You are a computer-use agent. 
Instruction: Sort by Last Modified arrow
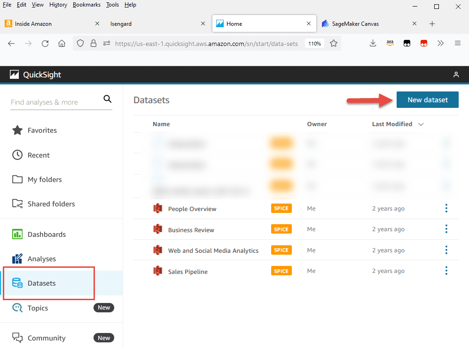(x=421, y=124)
